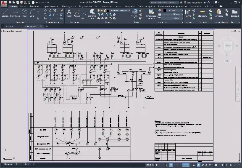Viewport: 242px width, 168px height.
Task: Open the Layer Properties (Свойства слоя) manager
Action: pos(92,13)
